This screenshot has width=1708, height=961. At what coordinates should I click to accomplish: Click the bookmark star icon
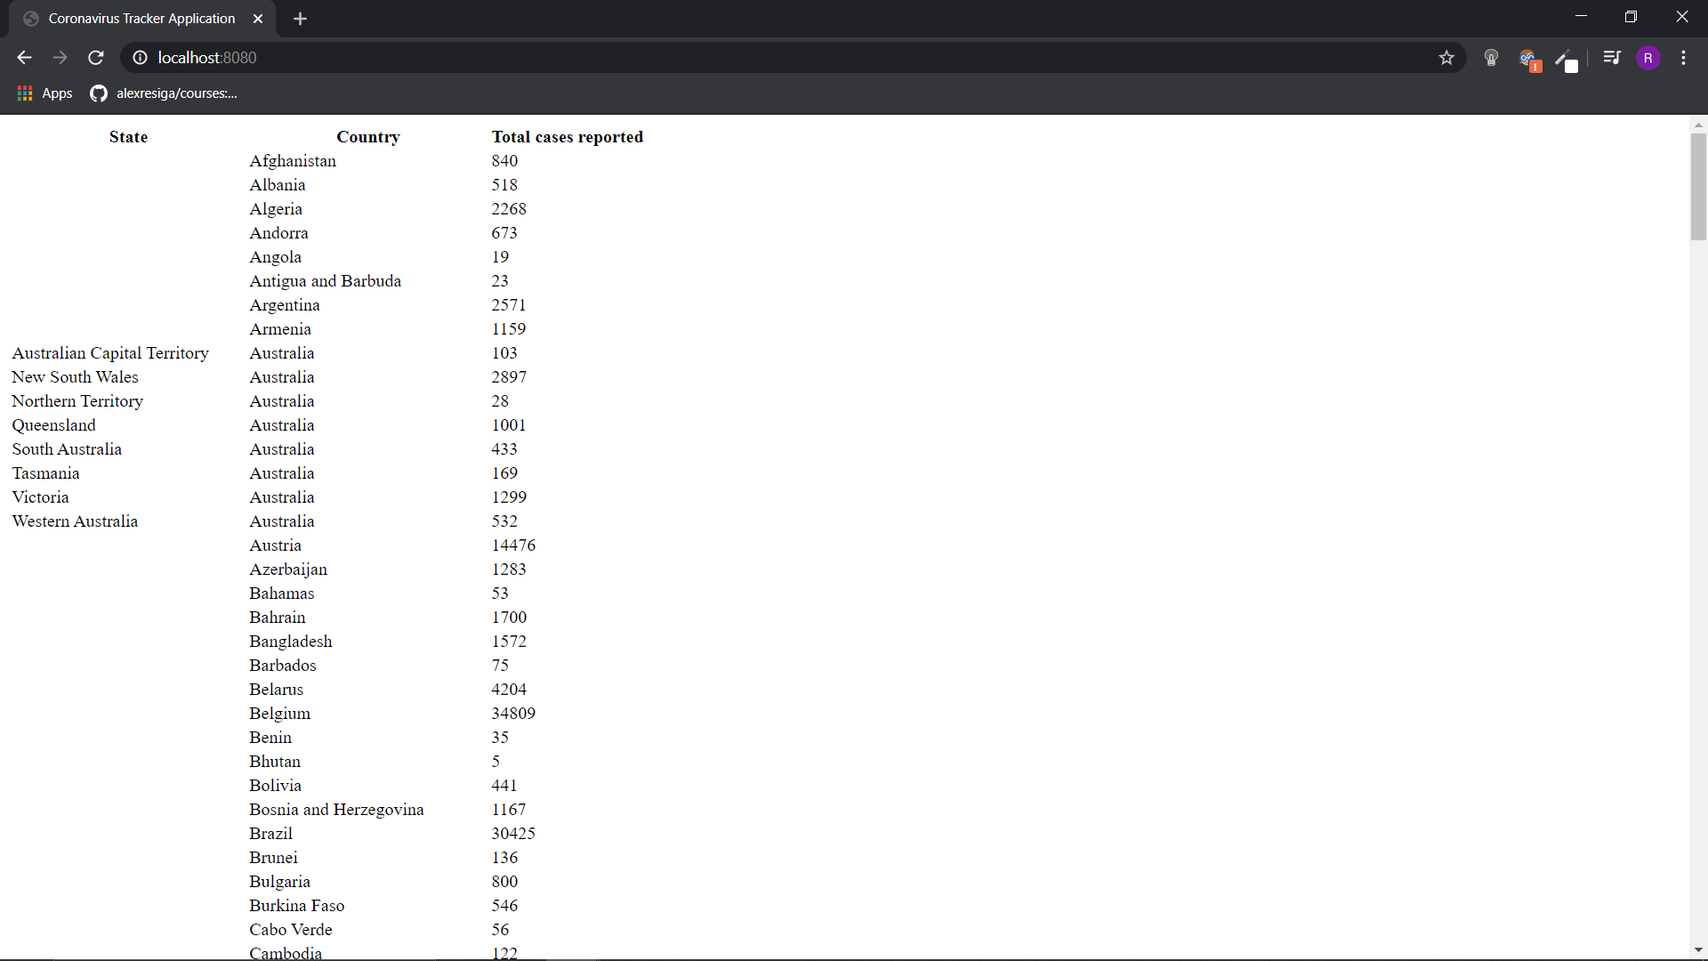coord(1446,56)
